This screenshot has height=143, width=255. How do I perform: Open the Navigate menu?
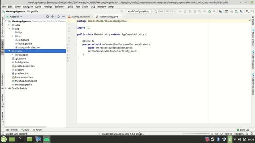click(27, 7)
